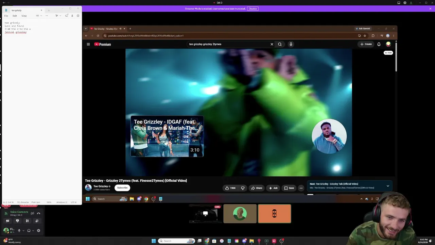Go back in the Chrome browser
This screenshot has height=245, width=435.
(86, 36)
